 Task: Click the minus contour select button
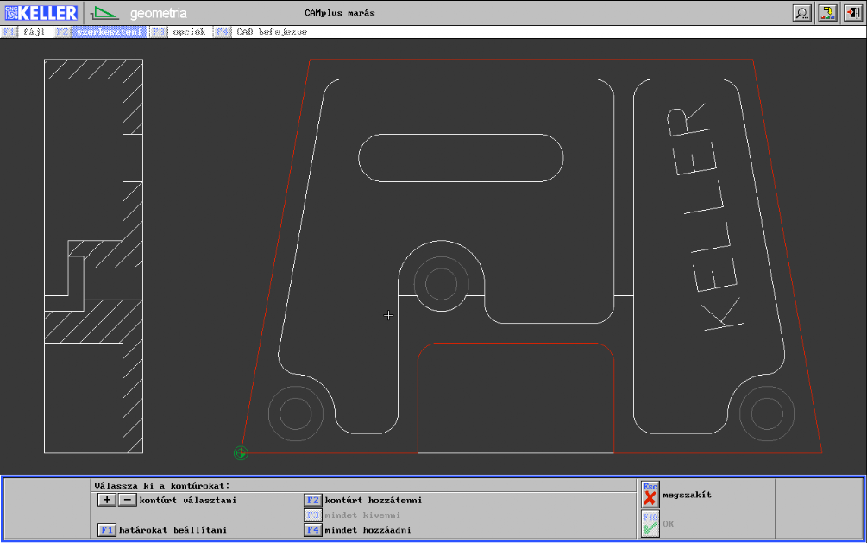127,500
